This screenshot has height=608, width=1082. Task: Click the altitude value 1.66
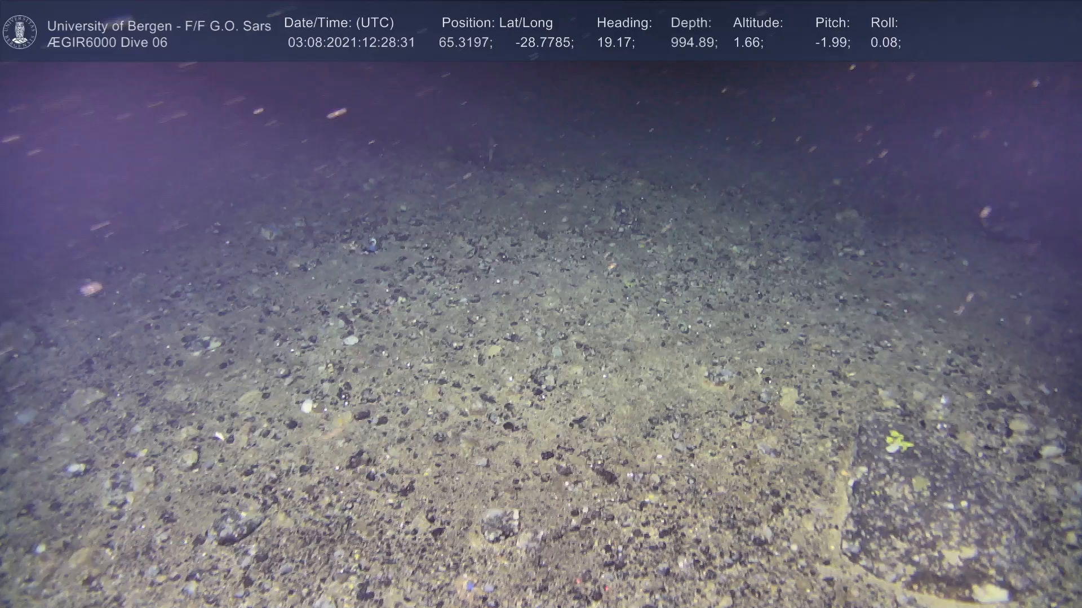(748, 43)
